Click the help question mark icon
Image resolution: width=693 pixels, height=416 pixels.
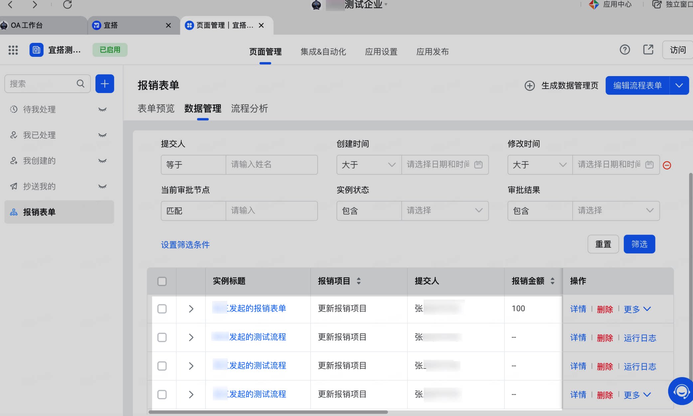coord(624,50)
